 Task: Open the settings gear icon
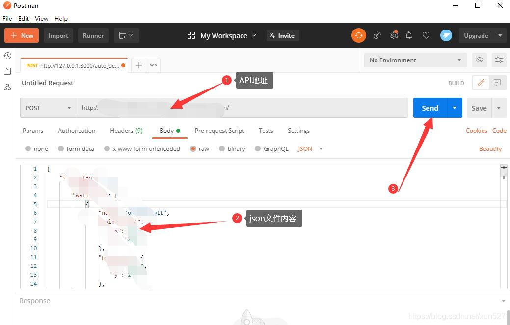(394, 35)
